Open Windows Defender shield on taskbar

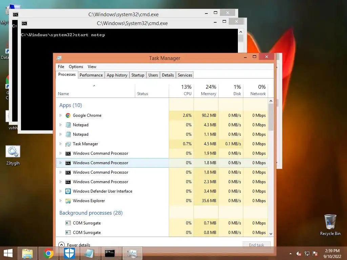pos(69,253)
